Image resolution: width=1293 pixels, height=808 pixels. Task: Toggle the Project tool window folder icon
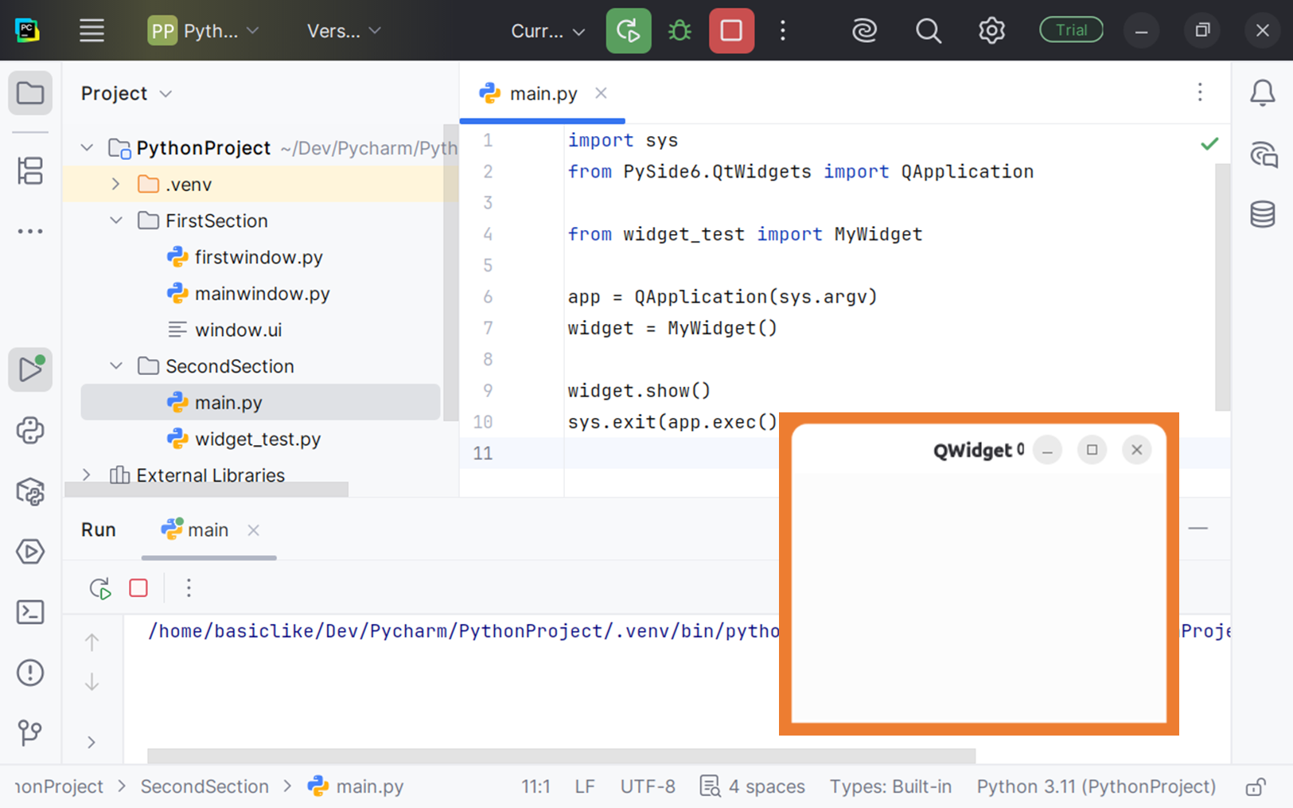click(x=30, y=93)
